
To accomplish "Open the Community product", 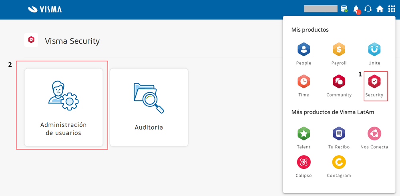I will 339,86.
